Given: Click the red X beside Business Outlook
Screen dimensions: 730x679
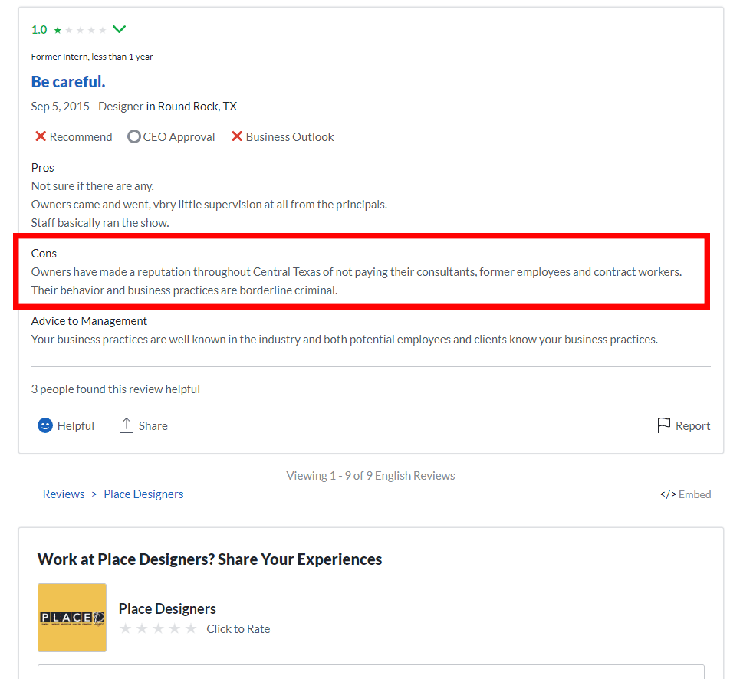Looking at the screenshot, I should tap(237, 136).
